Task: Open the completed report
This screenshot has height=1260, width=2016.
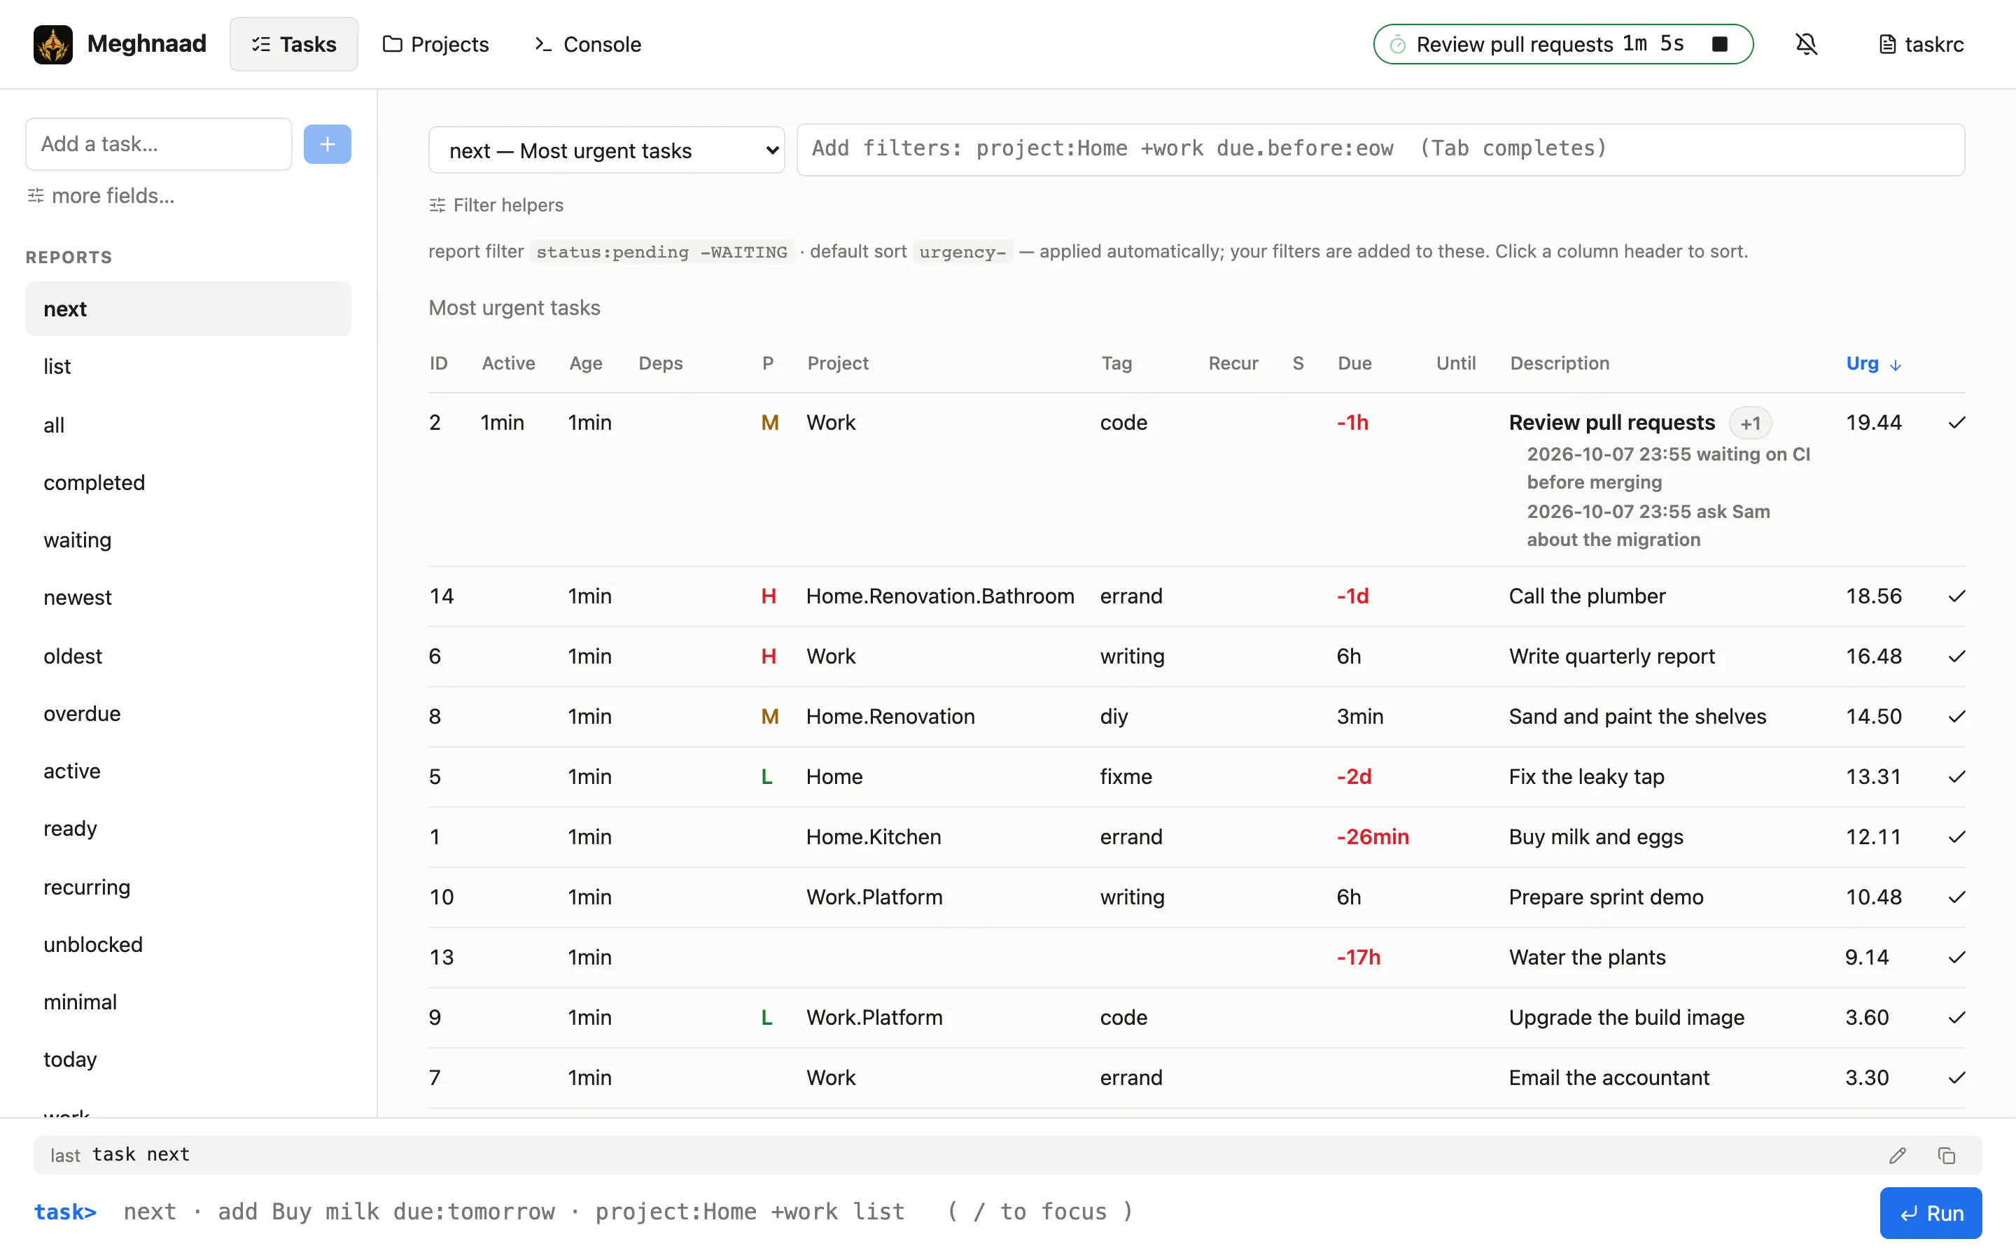Action: pyautogui.click(x=188, y=482)
